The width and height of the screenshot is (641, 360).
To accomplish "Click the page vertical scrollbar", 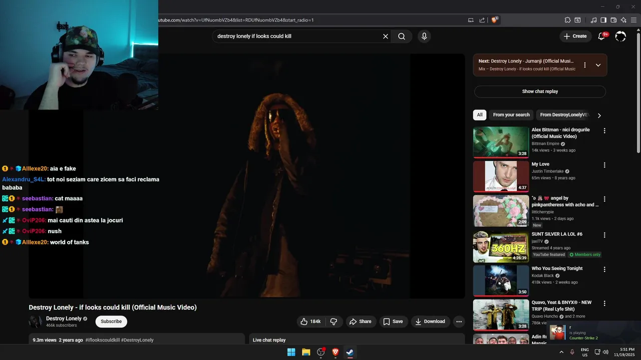I will [638, 92].
